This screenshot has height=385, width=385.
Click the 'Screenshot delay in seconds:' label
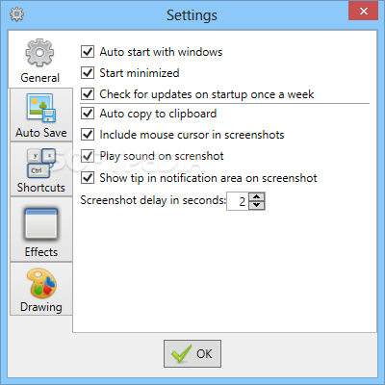[x=153, y=200]
